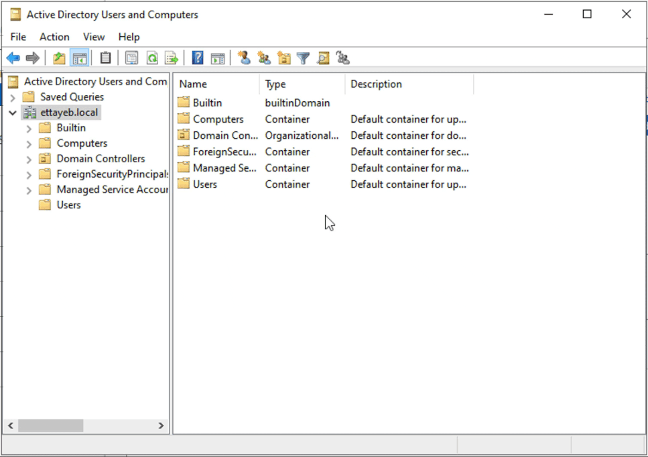The image size is (648, 457).
Task: Expand the Builtin node in the tree
Action: pos(29,129)
